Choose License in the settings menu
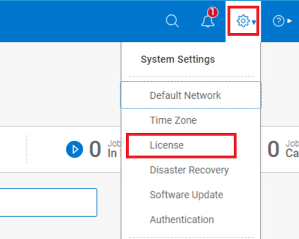Screen dimensions: 299x239 [167, 145]
